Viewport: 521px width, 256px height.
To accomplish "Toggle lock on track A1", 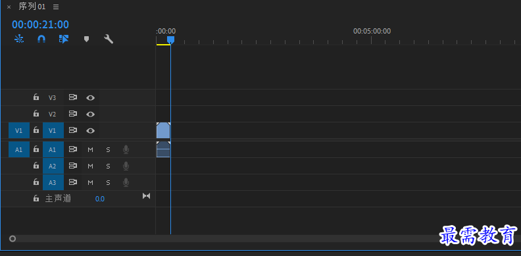I will (x=36, y=149).
